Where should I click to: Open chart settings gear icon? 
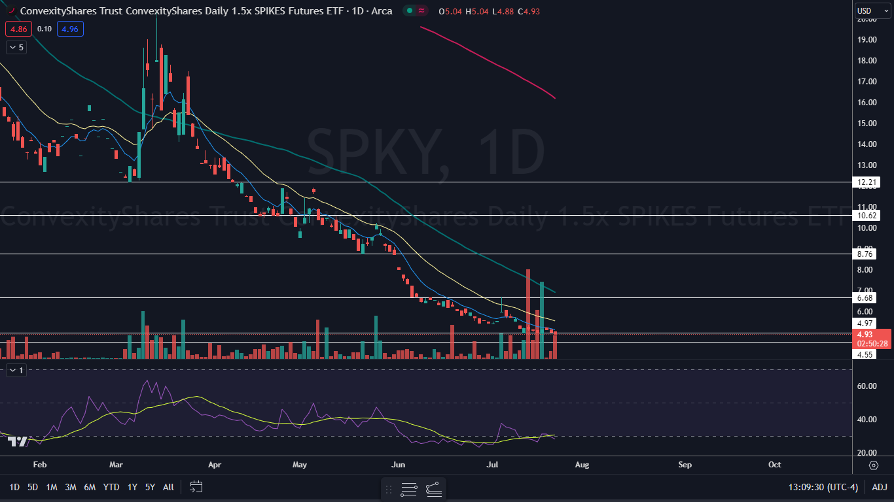[x=874, y=465]
